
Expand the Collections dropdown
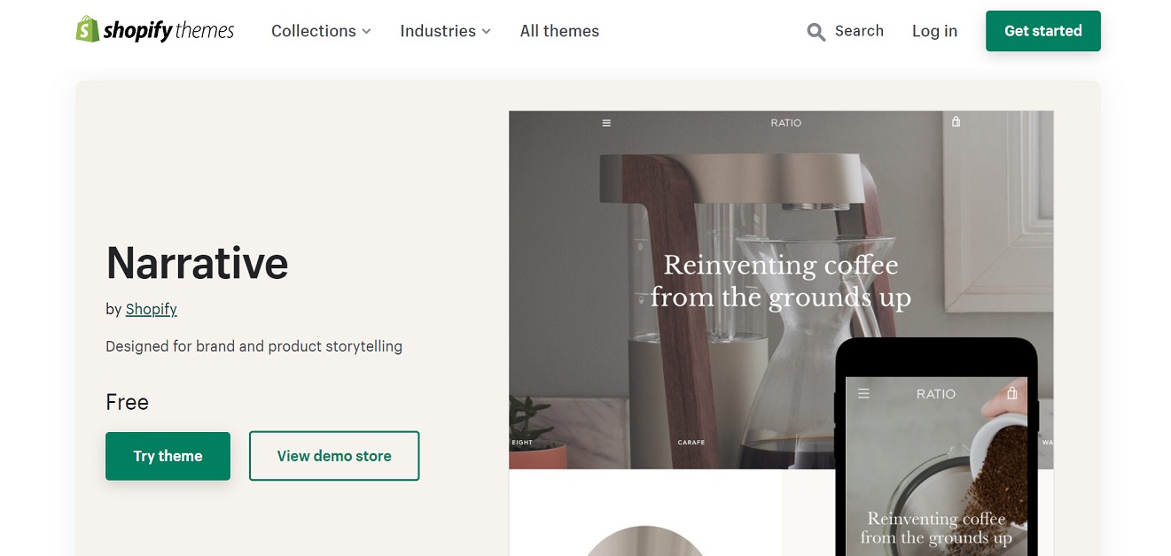(x=321, y=31)
